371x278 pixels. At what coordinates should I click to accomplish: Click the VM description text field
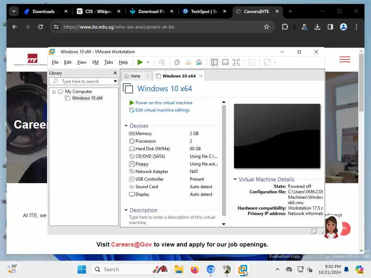pos(172,220)
